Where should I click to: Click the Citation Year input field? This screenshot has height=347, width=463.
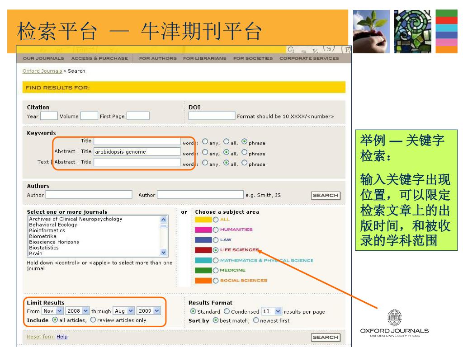click(x=49, y=116)
